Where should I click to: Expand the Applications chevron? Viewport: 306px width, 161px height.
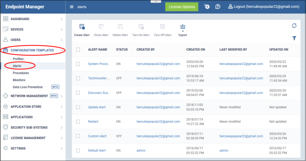[x=62, y=117]
